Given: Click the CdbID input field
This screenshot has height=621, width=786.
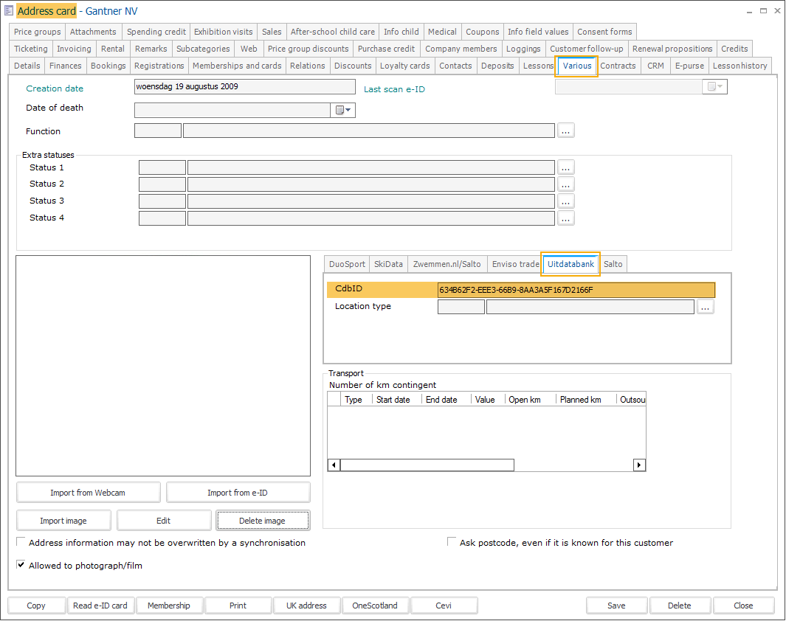Looking at the screenshot, I should pyautogui.click(x=576, y=290).
